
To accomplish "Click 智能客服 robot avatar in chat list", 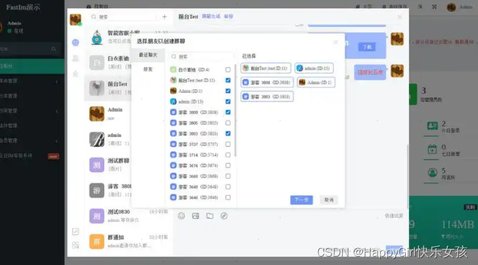I will (97, 38).
